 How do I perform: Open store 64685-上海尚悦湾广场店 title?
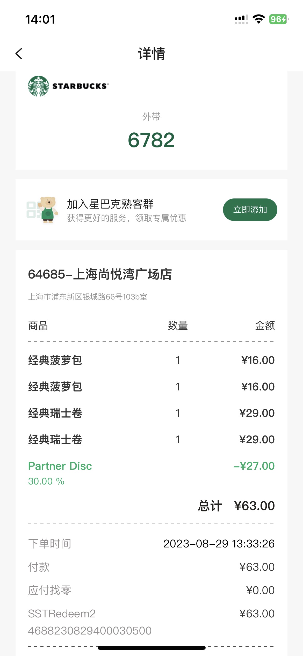100,274
